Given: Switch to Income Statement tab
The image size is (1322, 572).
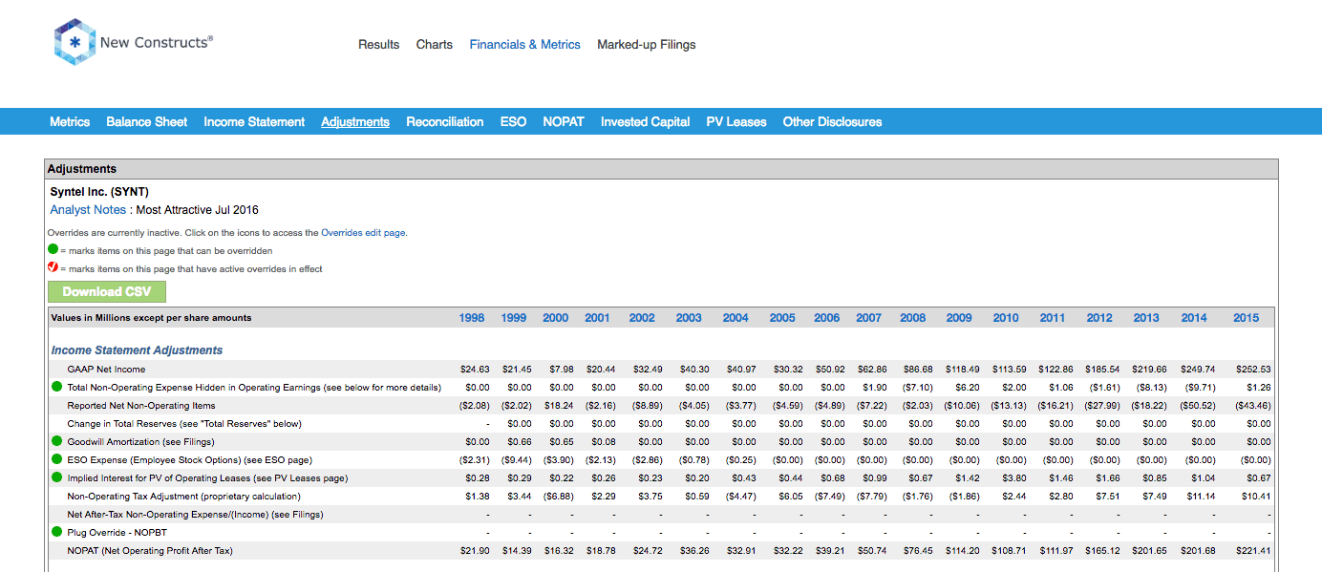Looking at the screenshot, I should pyautogui.click(x=254, y=122).
